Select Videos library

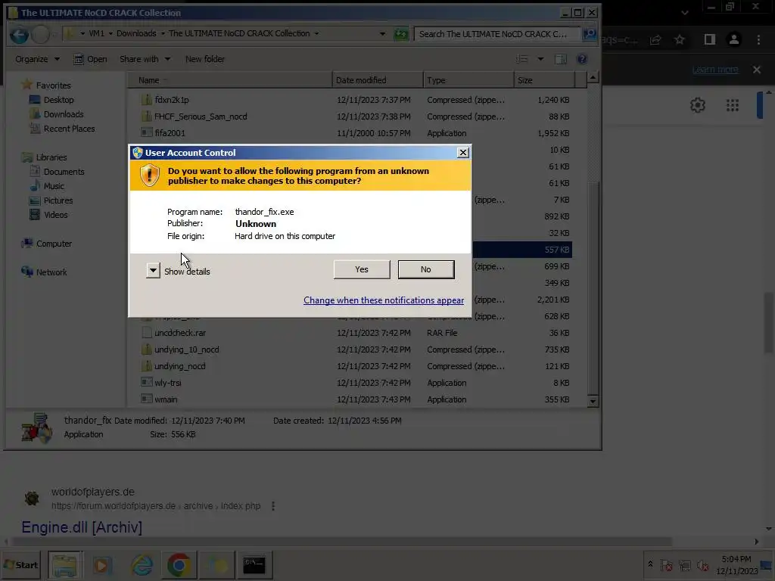coord(48,215)
